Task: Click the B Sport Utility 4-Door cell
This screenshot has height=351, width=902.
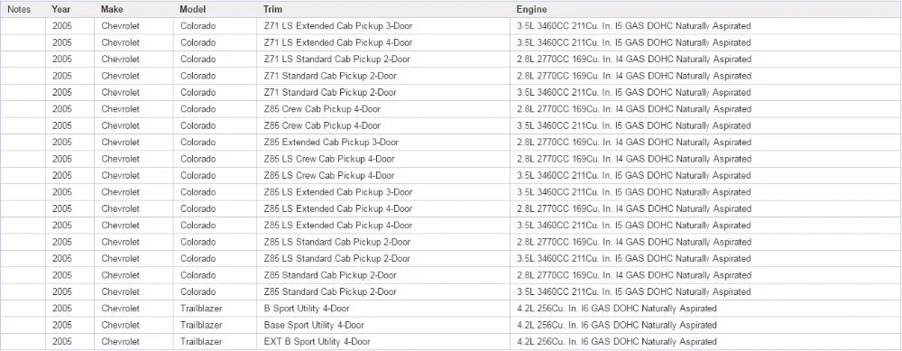Action: coord(383,309)
